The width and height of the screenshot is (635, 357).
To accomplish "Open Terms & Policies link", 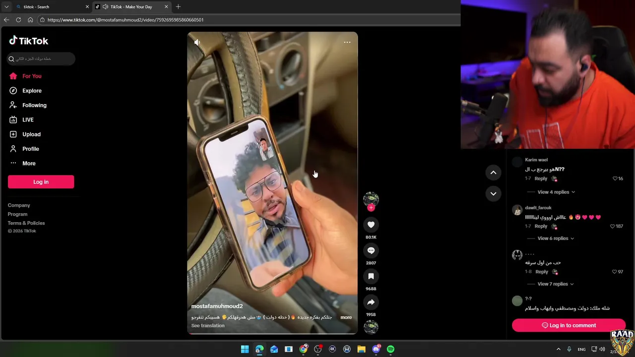I will click(x=26, y=223).
